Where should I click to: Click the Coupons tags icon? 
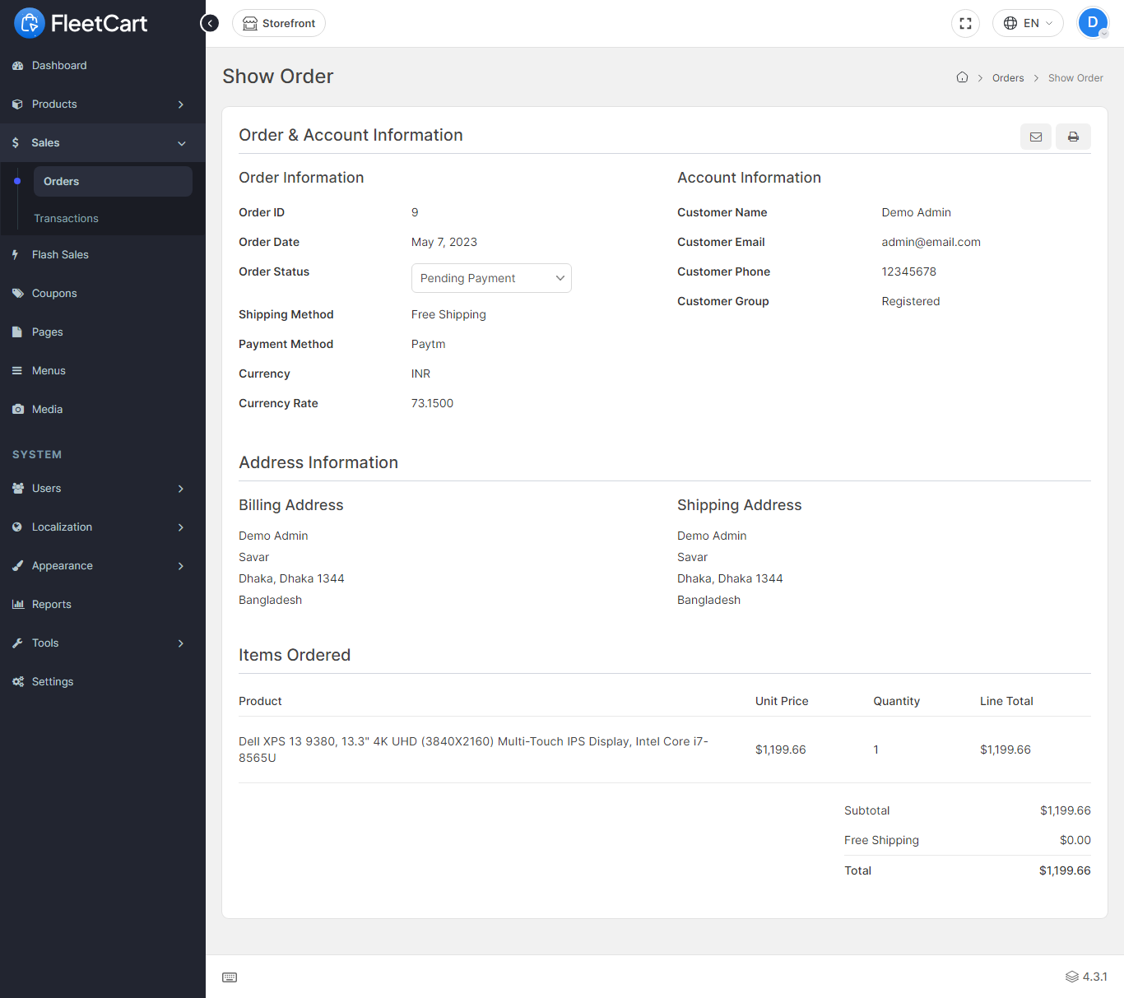17,294
